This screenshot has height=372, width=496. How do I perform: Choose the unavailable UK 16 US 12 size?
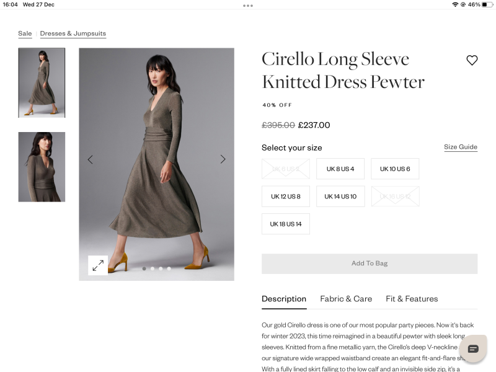[x=396, y=196]
